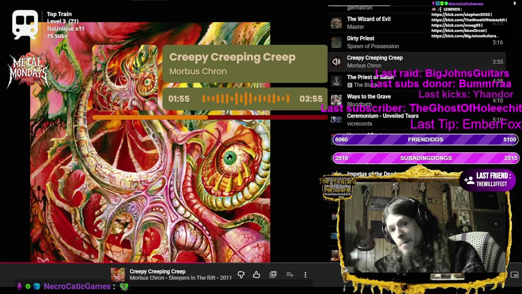This screenshot has width=522, height=294.
Task: Click the 03:55 total duration in overlay
Action: coord(311,99)
